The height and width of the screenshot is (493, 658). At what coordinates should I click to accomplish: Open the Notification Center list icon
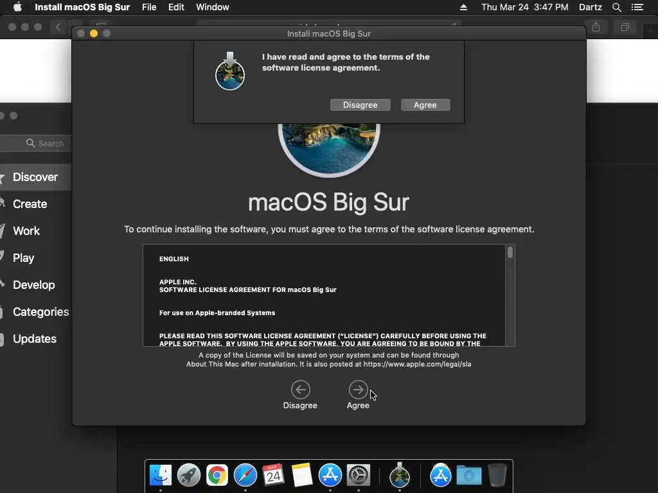click(x=637, y=7)
